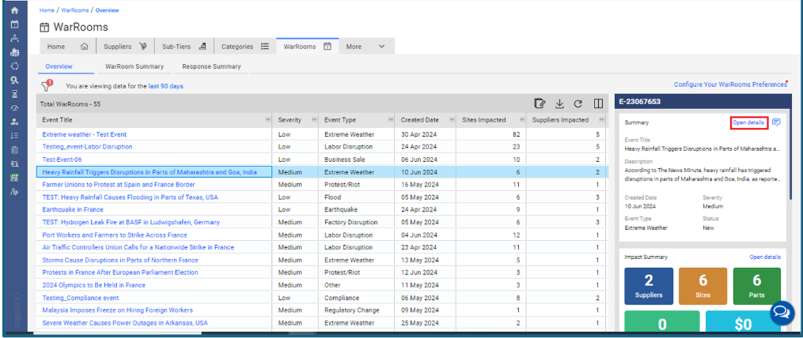
Task: Click the green 6 Parts impact tile
Action: coord(757,287)
